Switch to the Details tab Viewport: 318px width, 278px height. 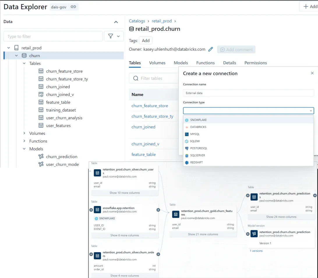(x=229, y=63)
